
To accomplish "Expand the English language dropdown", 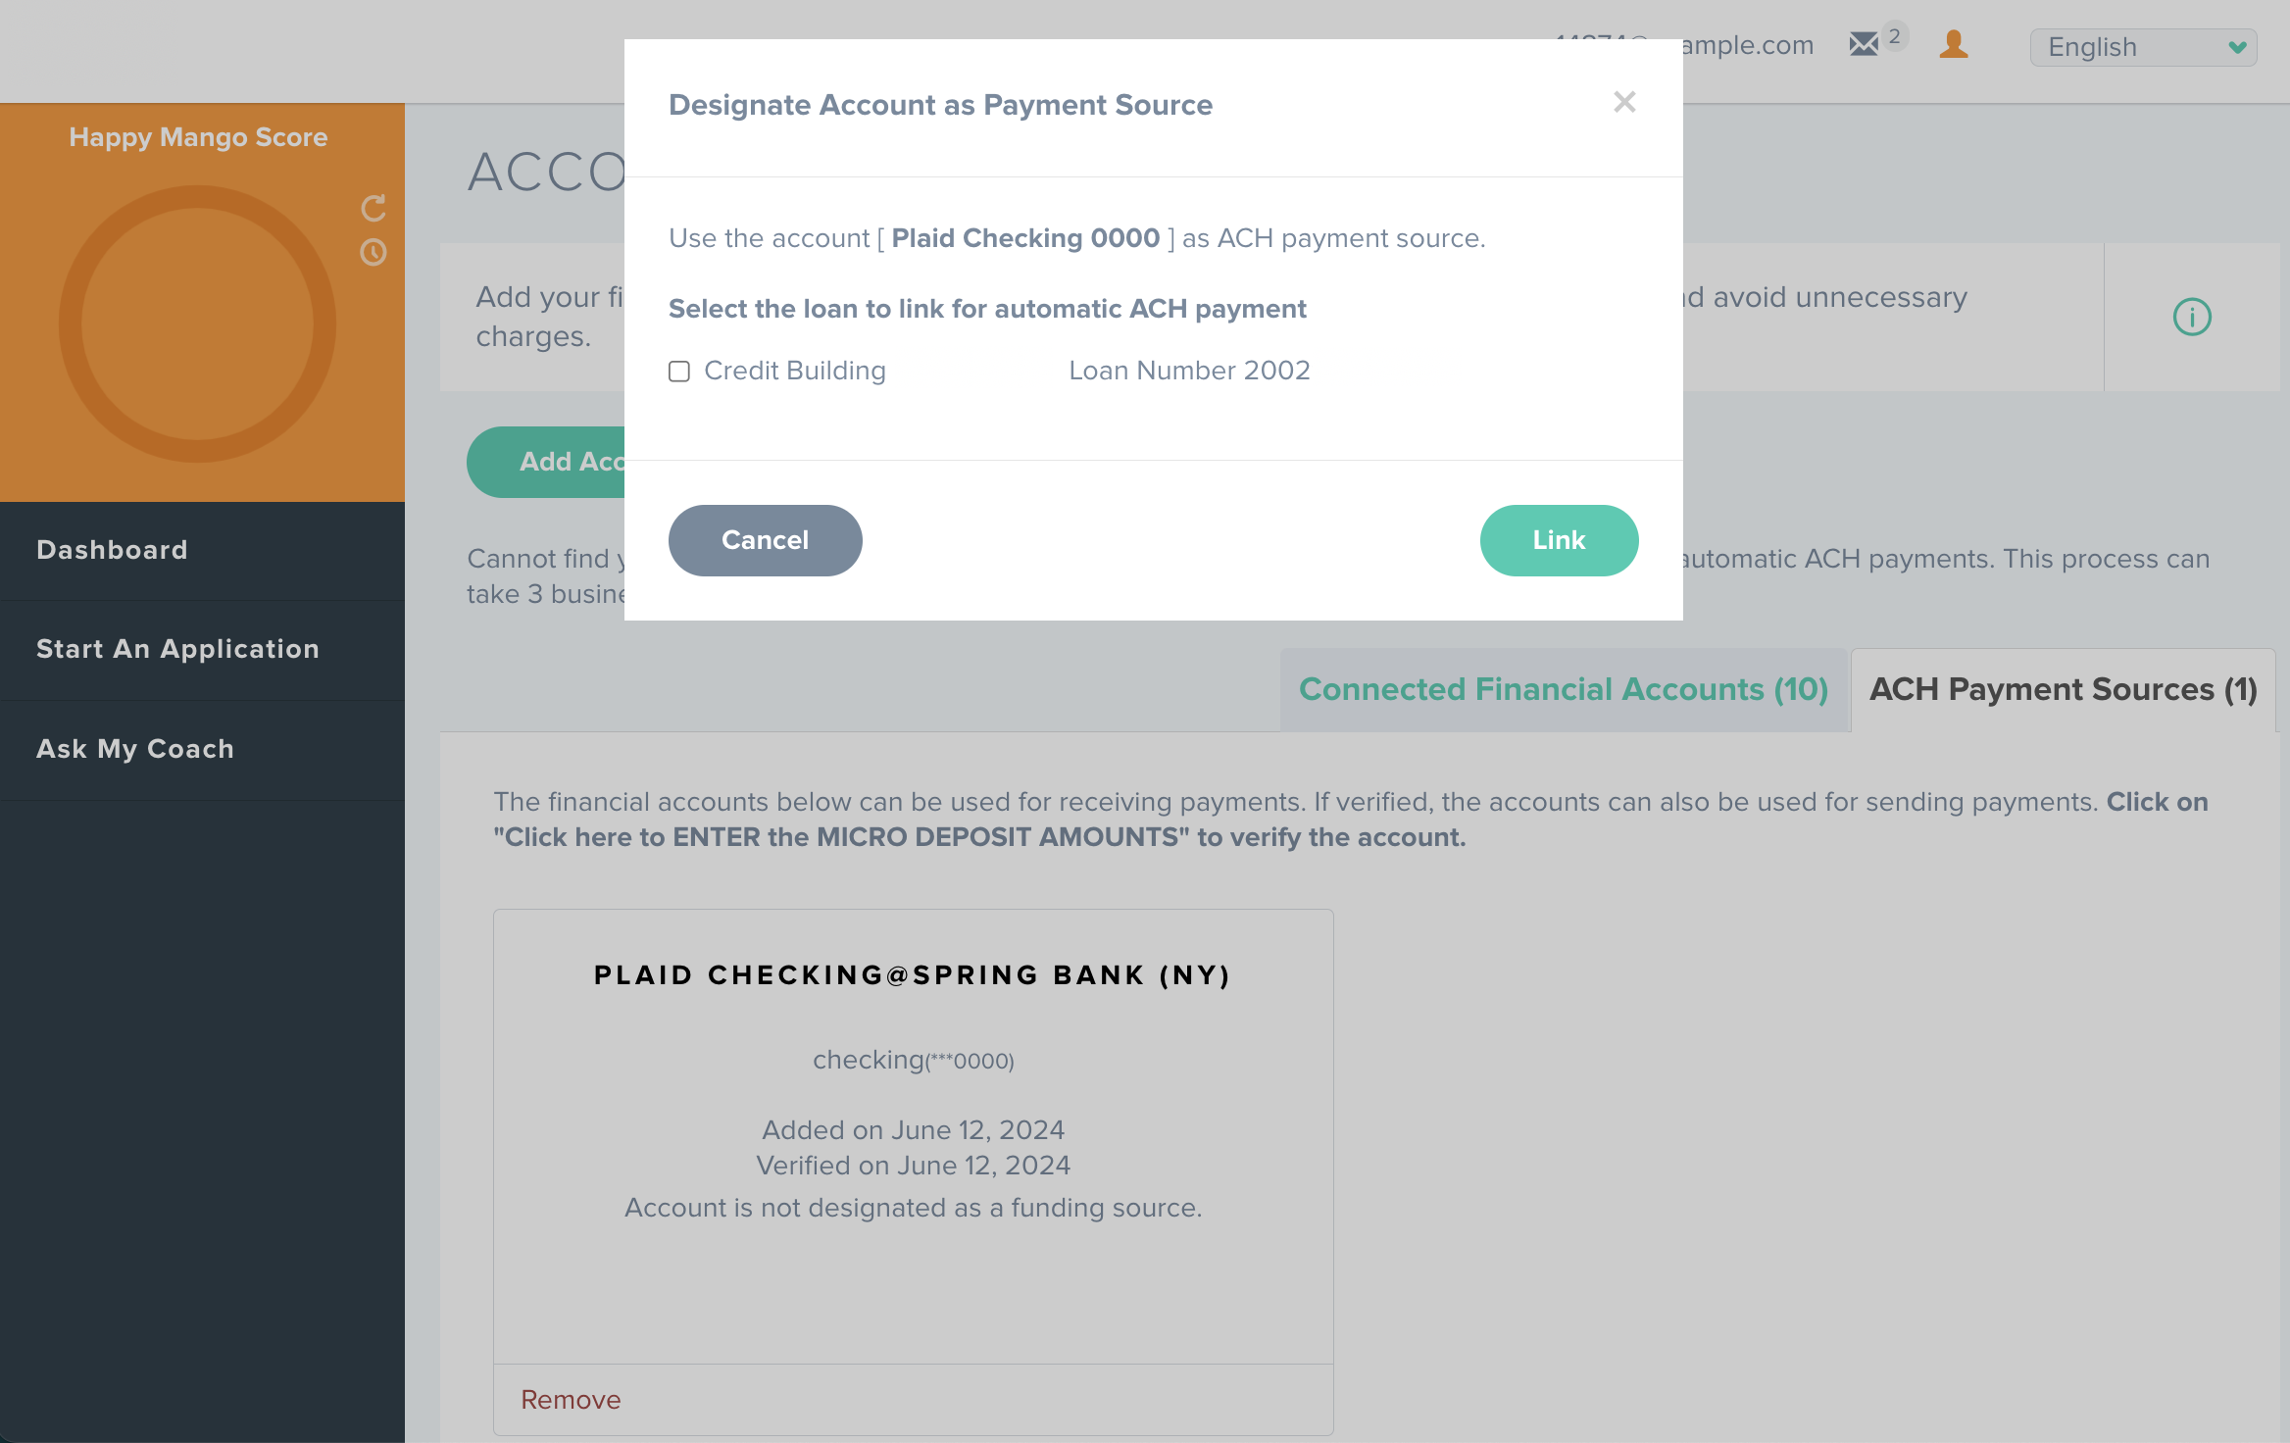I will coord(2143,47).
